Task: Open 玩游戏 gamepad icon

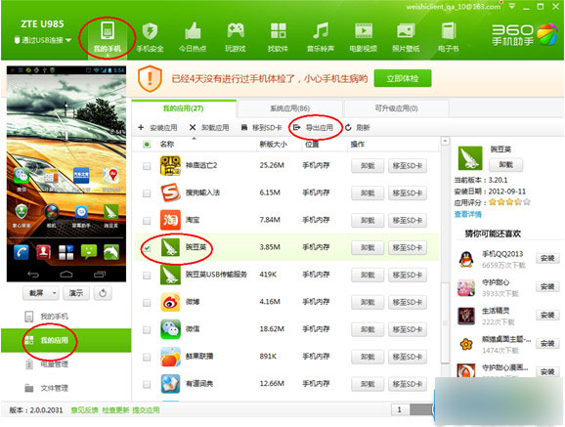Action: (236, 37)
